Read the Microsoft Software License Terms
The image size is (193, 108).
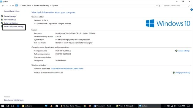click(x=67, y=69)
